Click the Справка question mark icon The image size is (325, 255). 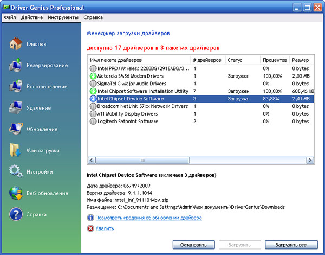point(16,214)
